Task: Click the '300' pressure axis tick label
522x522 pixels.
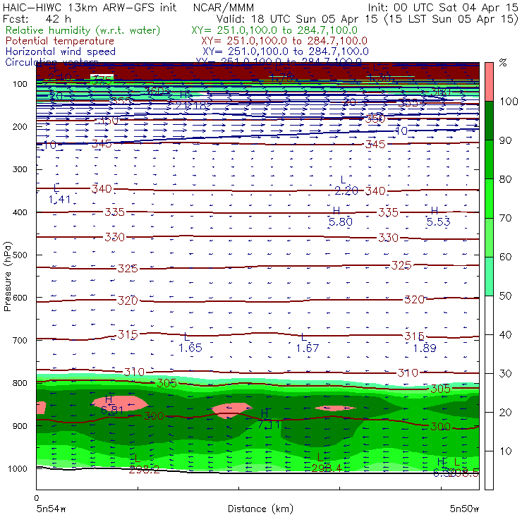Action: tap(20, 169)
